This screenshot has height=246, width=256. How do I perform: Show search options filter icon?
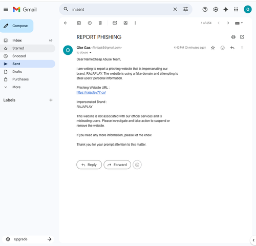click(185, 9)
